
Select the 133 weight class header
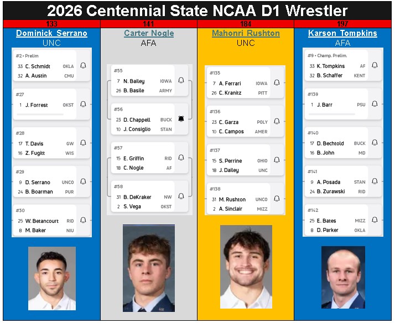[x=51, y=24]
